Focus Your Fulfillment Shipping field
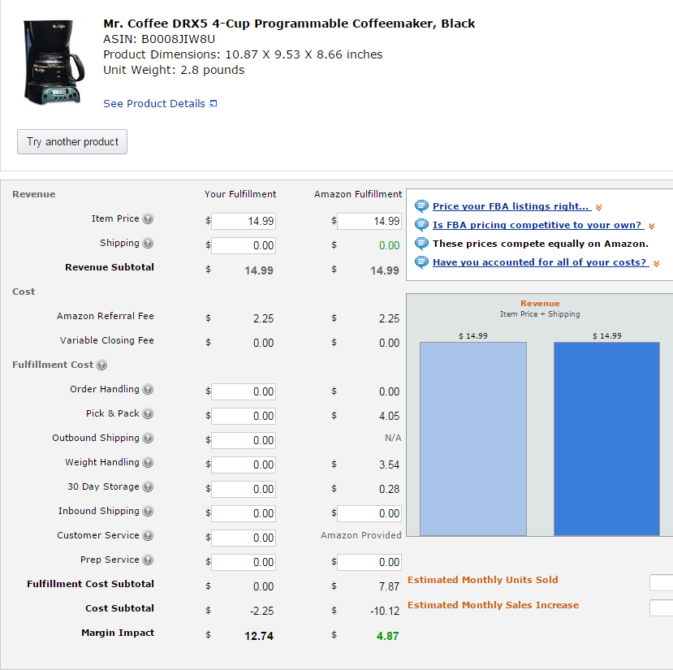The height and width of the screenshot is (670, 673). click(244, 245)
